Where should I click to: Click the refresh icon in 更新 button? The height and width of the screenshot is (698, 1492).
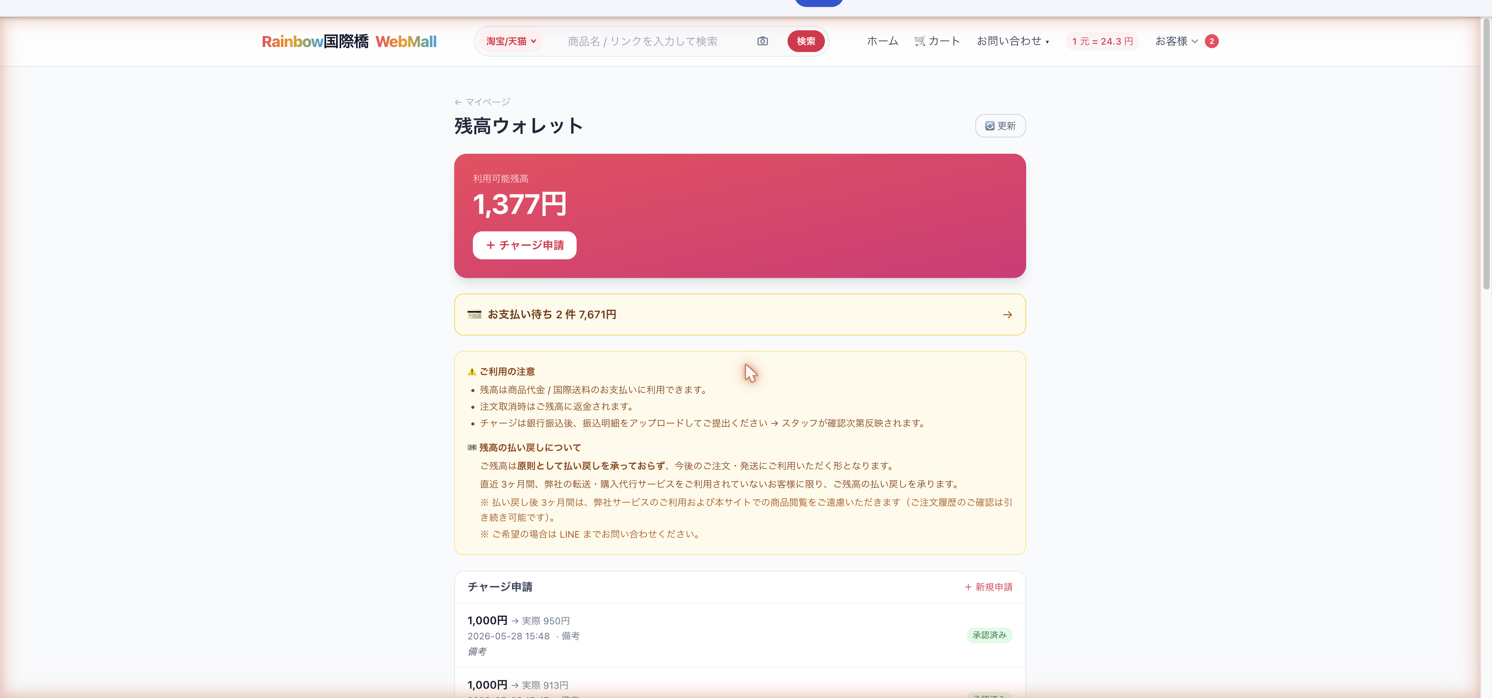click(x=990, y=126)
